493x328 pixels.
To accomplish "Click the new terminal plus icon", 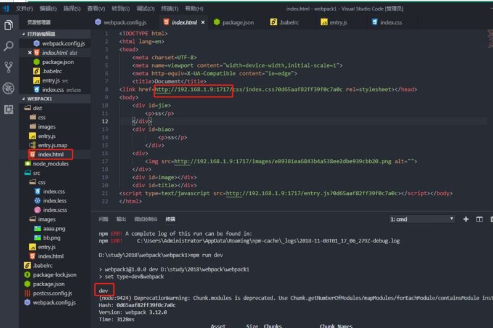I will [466, 219].
